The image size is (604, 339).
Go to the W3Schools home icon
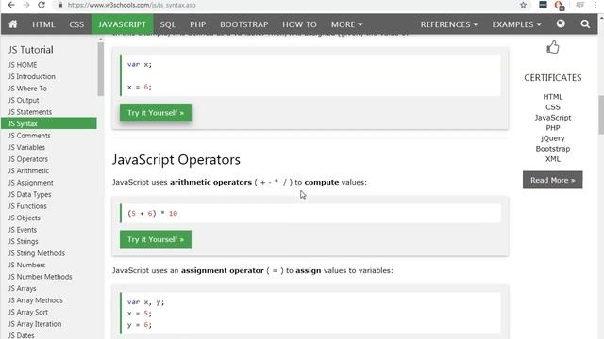pos(12,24)
